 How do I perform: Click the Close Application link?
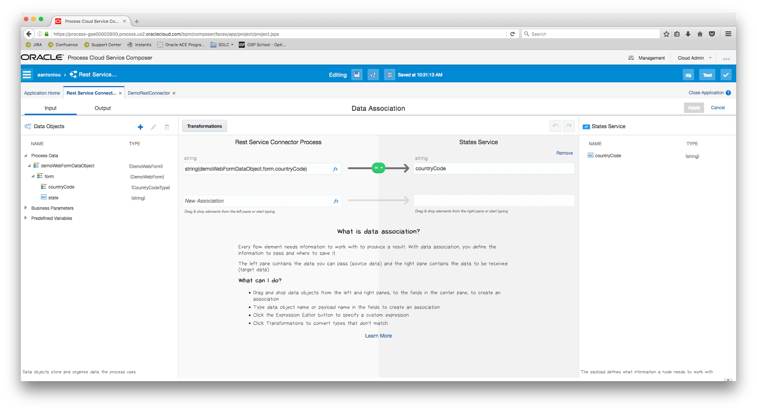pos(706,93)
